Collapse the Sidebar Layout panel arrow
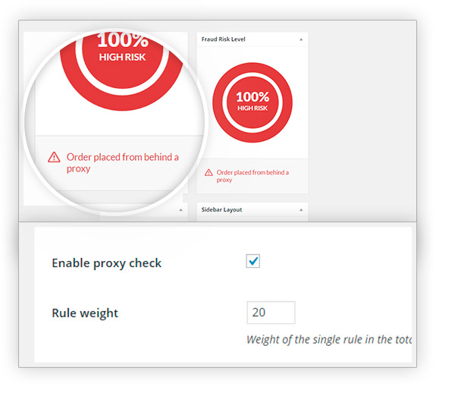455x399 pixels. pyautogui.click(x=301, y=210)
